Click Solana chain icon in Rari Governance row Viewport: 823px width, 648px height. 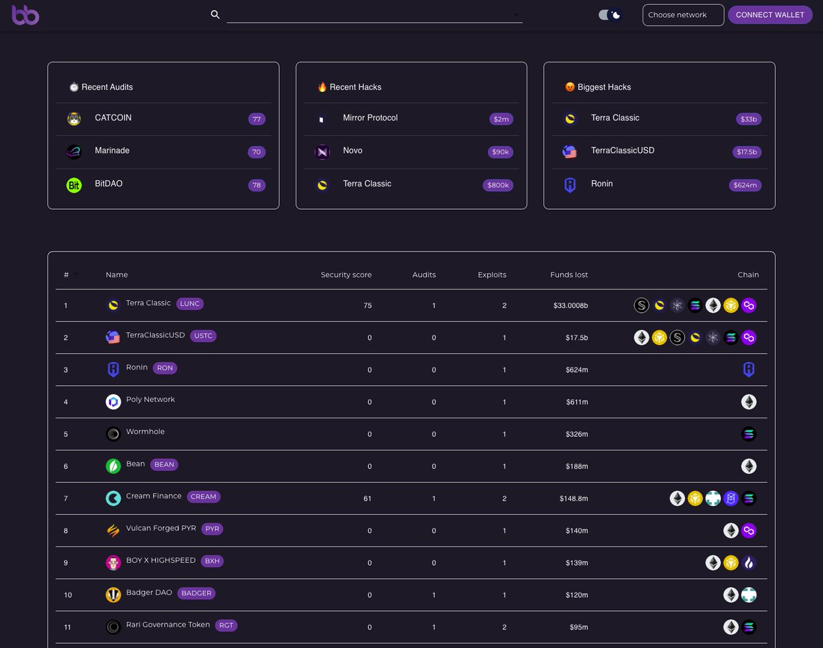[749, 627]
